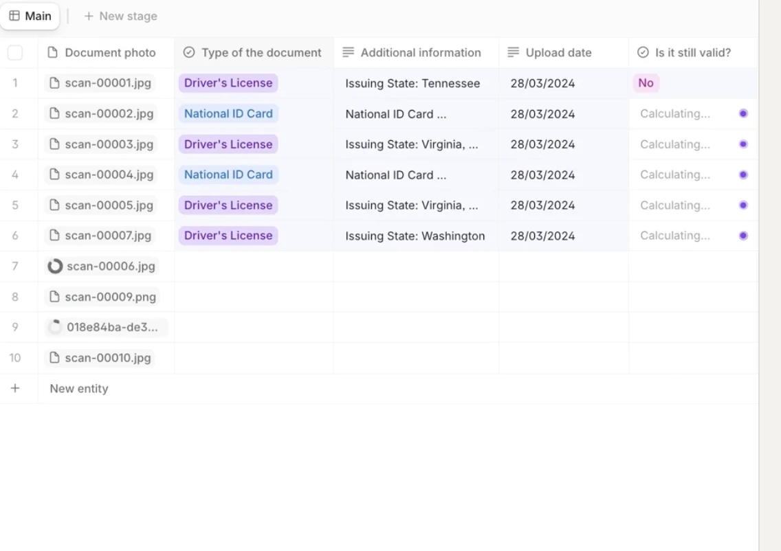Open file scan-00004.jpg
The width and height of the screenshot is (781, 551).
[x=101, y=175]
